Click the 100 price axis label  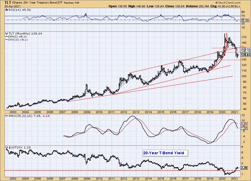click(244, 76)
